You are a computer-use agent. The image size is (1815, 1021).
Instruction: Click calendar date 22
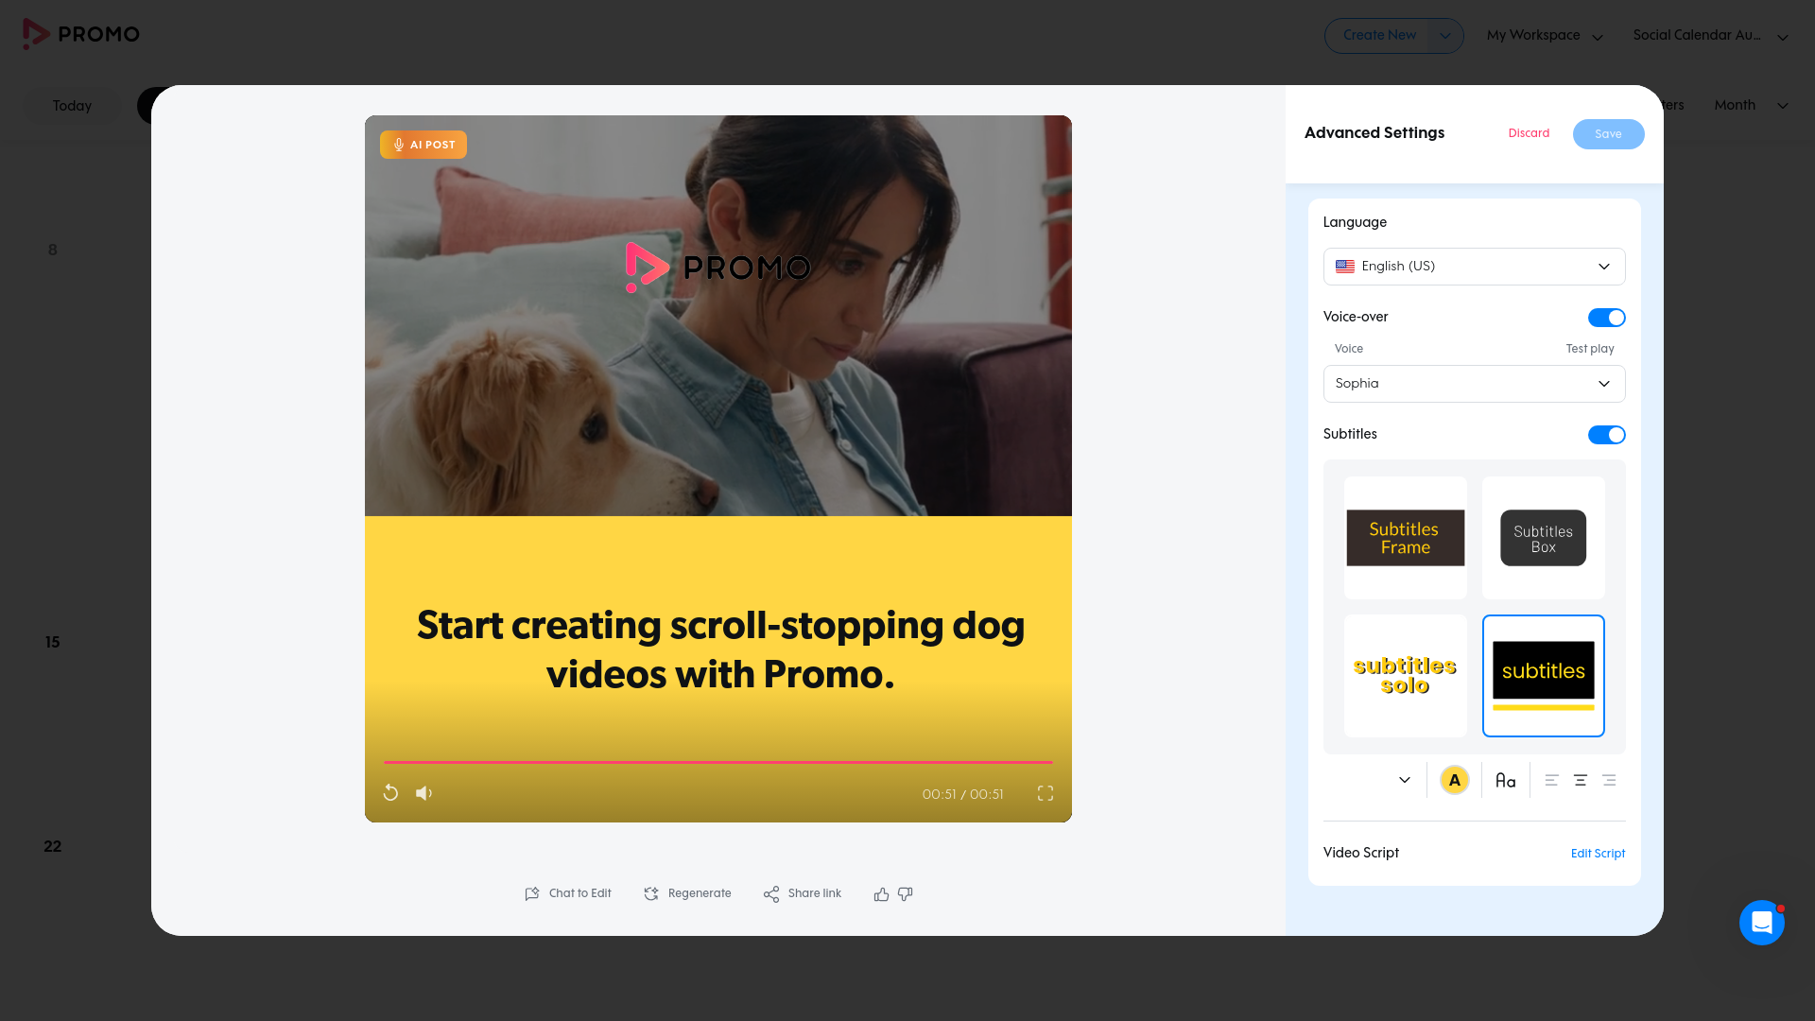(53, 846)
